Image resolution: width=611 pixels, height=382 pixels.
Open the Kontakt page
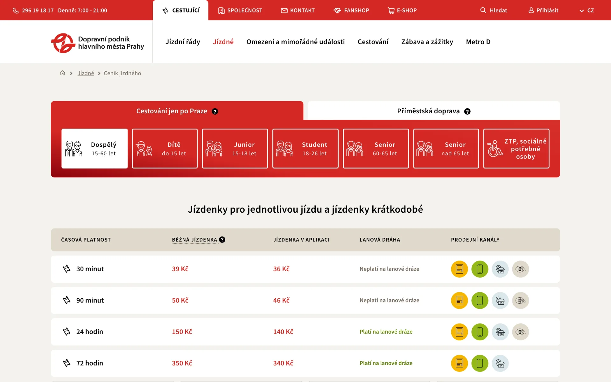(298, 11)
